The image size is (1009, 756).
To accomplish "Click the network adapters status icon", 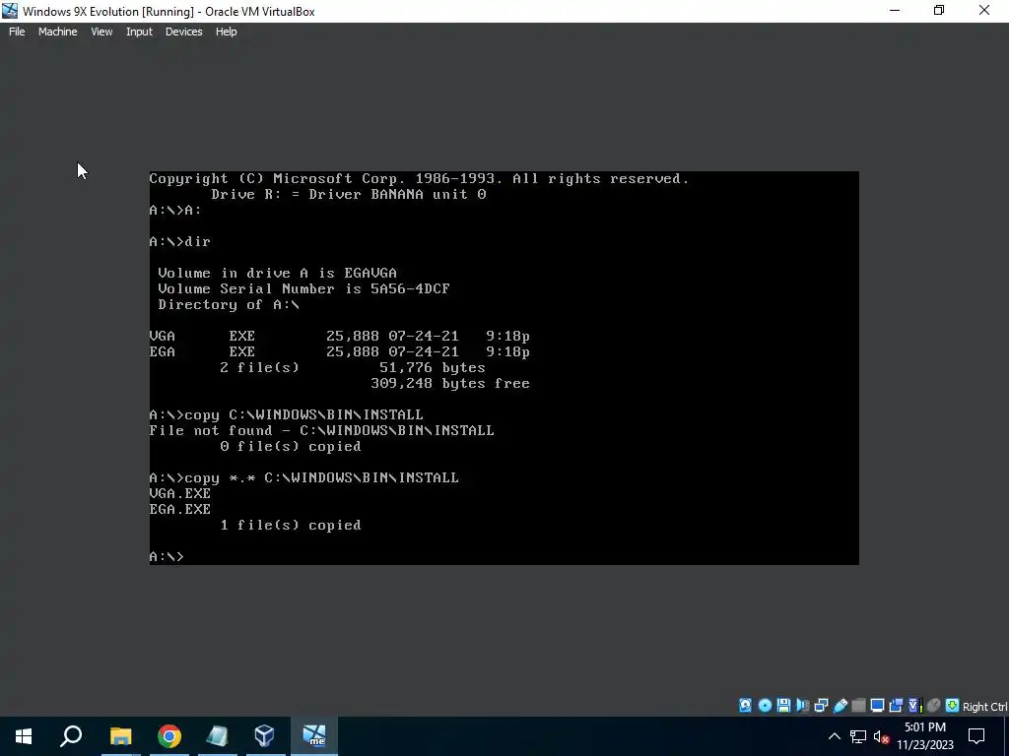I will [x=821, y=705].
